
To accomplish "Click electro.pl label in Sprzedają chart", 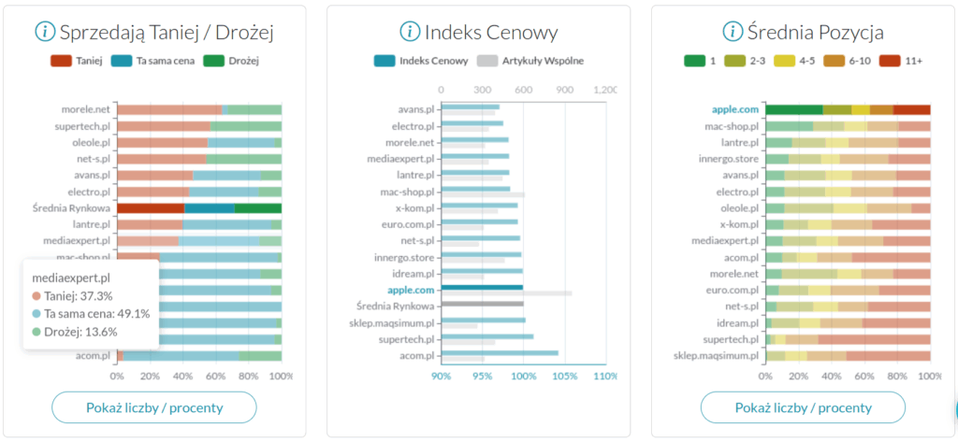I will click(91, 192).
